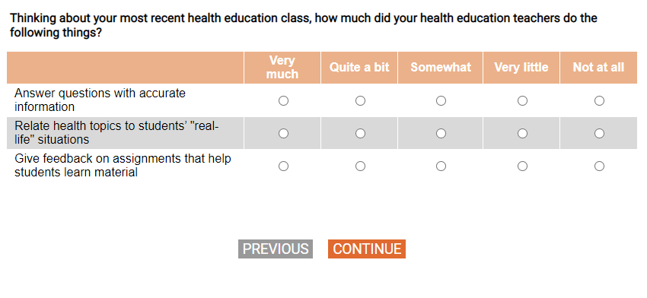Click the 'Not at all' column header
The width and height of the screenshot is (647, 298).
(598, 67)
